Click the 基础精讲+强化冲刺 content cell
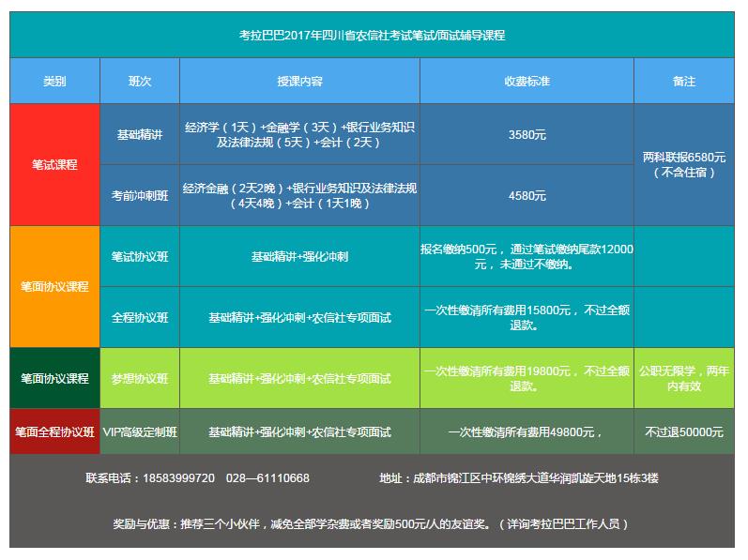748x560 pixels. coord(299,256)
